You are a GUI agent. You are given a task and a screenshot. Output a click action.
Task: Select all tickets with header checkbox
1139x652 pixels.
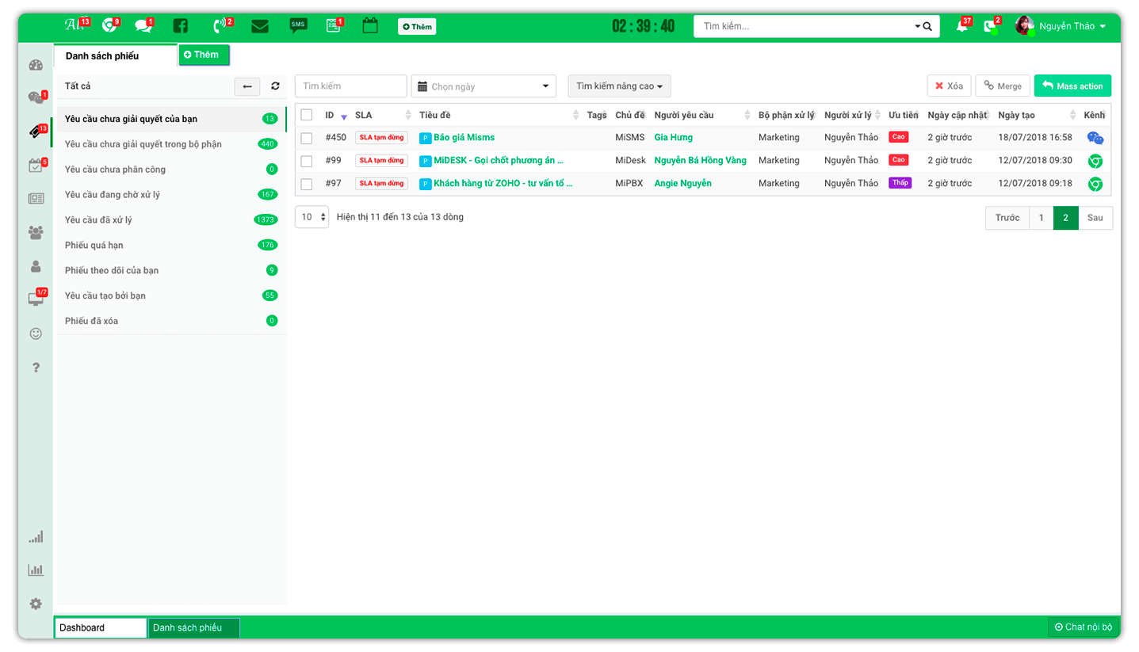point(307,115)
